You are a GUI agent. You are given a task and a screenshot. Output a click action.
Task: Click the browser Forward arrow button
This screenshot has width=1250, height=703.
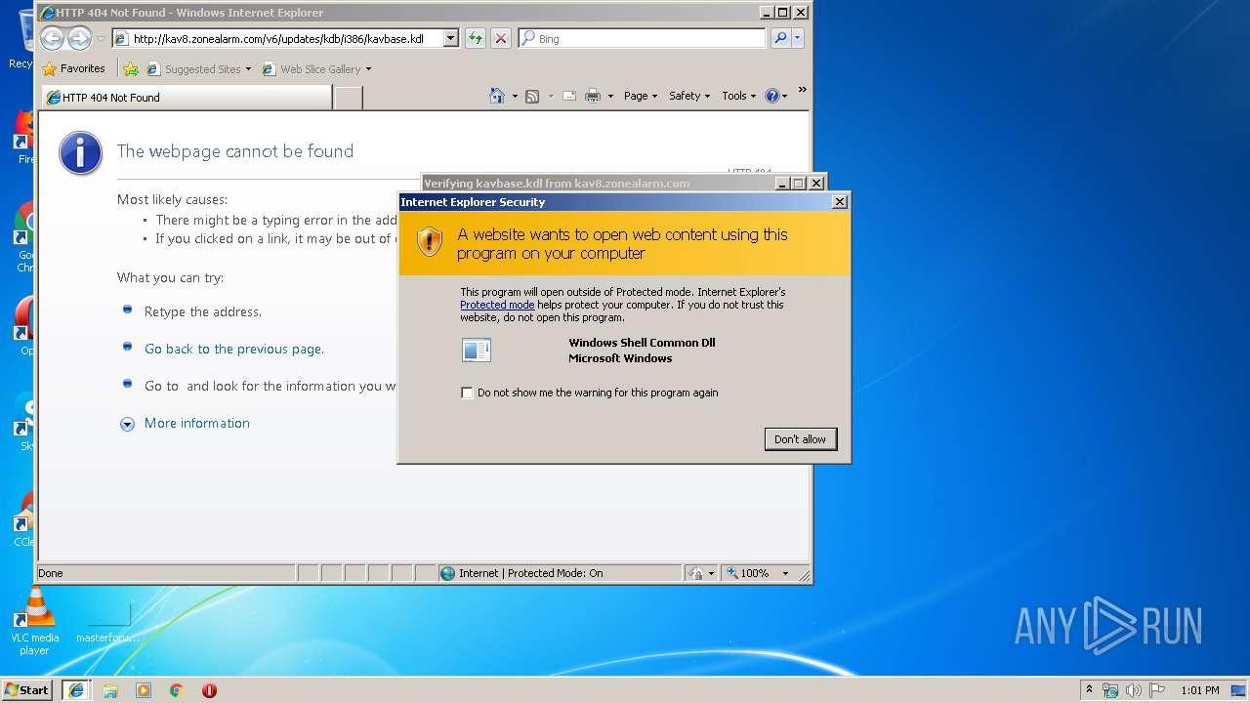point(80,38)
